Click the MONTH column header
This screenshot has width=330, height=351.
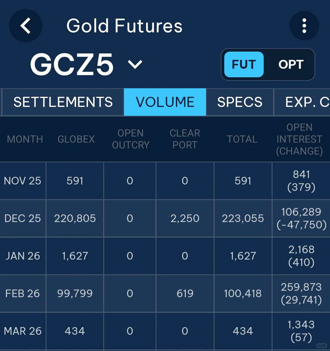[25, 139]
